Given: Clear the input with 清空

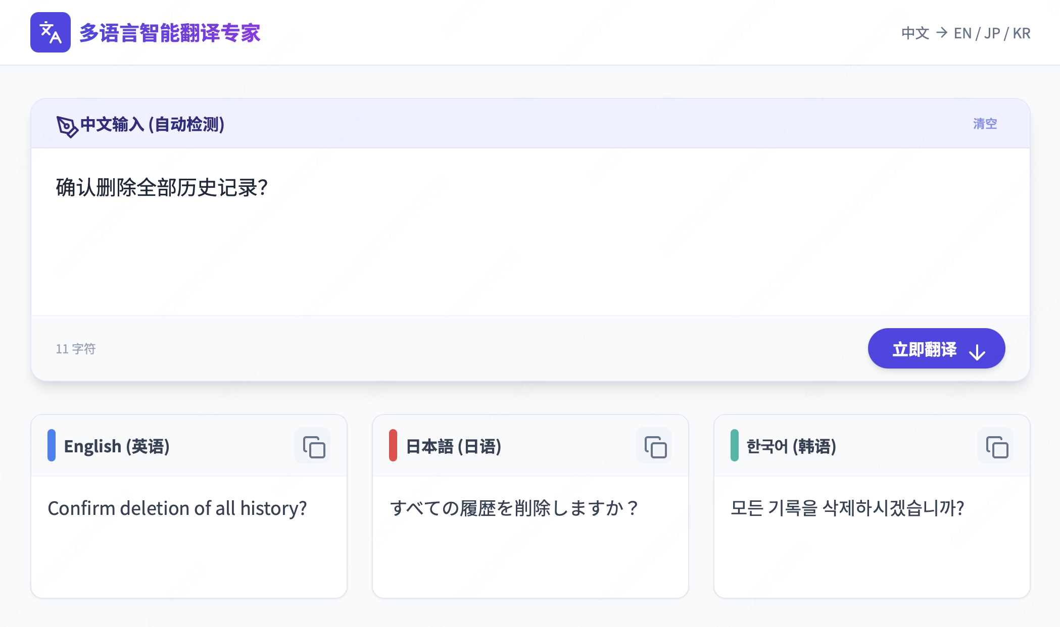Looking at the screenshot, I should tap(985, 124).
